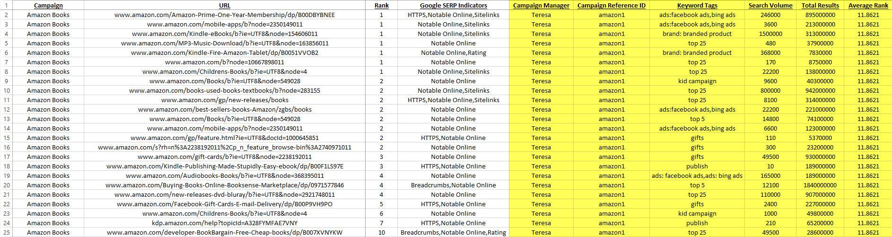Click the gp/new-releases/books URL cell
Screen dimensions: 892x237
[x=225, y=100]
